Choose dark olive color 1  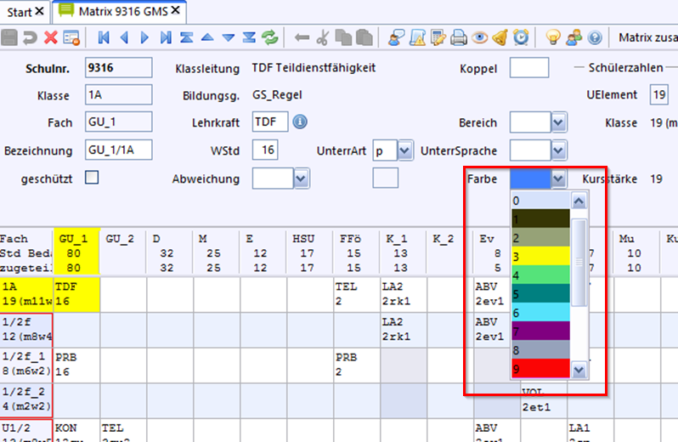tap(540, 218)
